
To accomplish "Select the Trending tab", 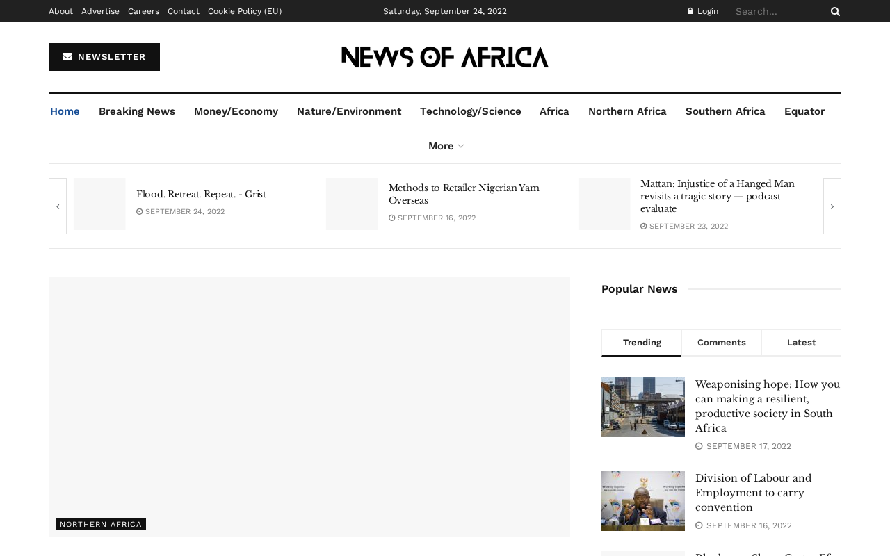I will [x=642, y=343].
